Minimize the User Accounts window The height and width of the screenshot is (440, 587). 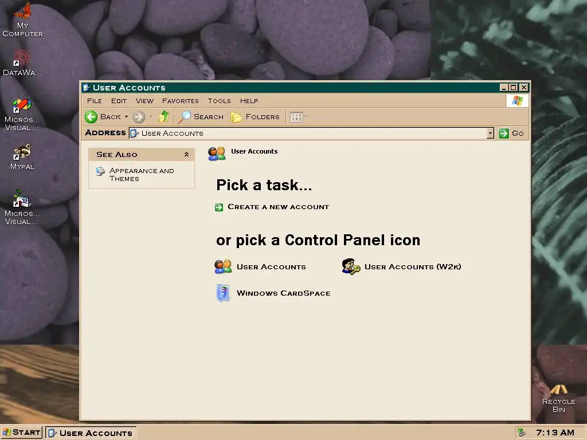point(504,88)
